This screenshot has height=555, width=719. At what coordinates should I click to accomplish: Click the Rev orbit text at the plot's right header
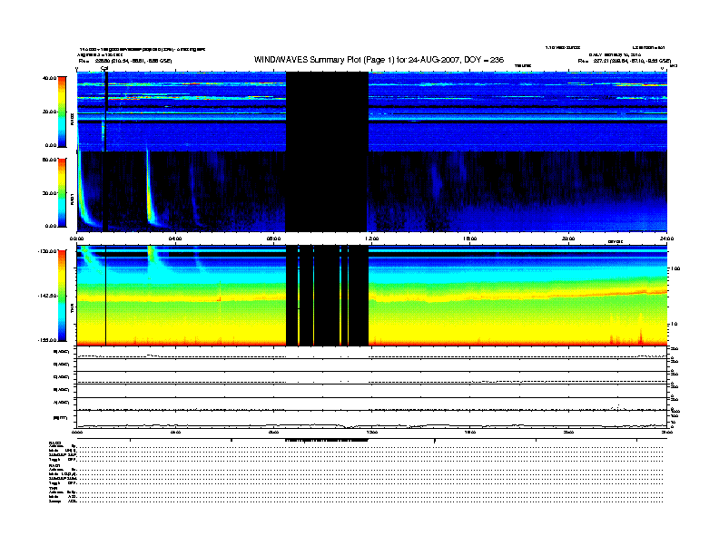click(625, 61)
